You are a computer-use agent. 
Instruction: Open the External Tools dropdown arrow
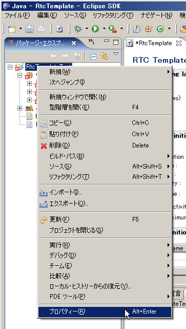(121, 29)
